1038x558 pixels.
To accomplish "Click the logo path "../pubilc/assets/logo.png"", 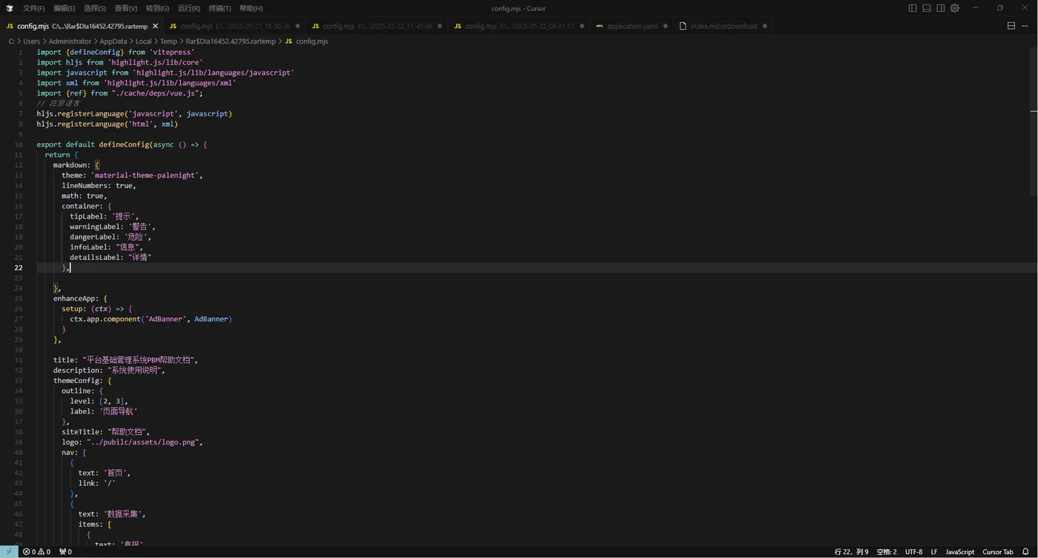I will 143,442.
